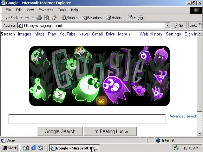Open the YouTube link
The width and height of the screenshot is (203, 152).
(67, 34)
